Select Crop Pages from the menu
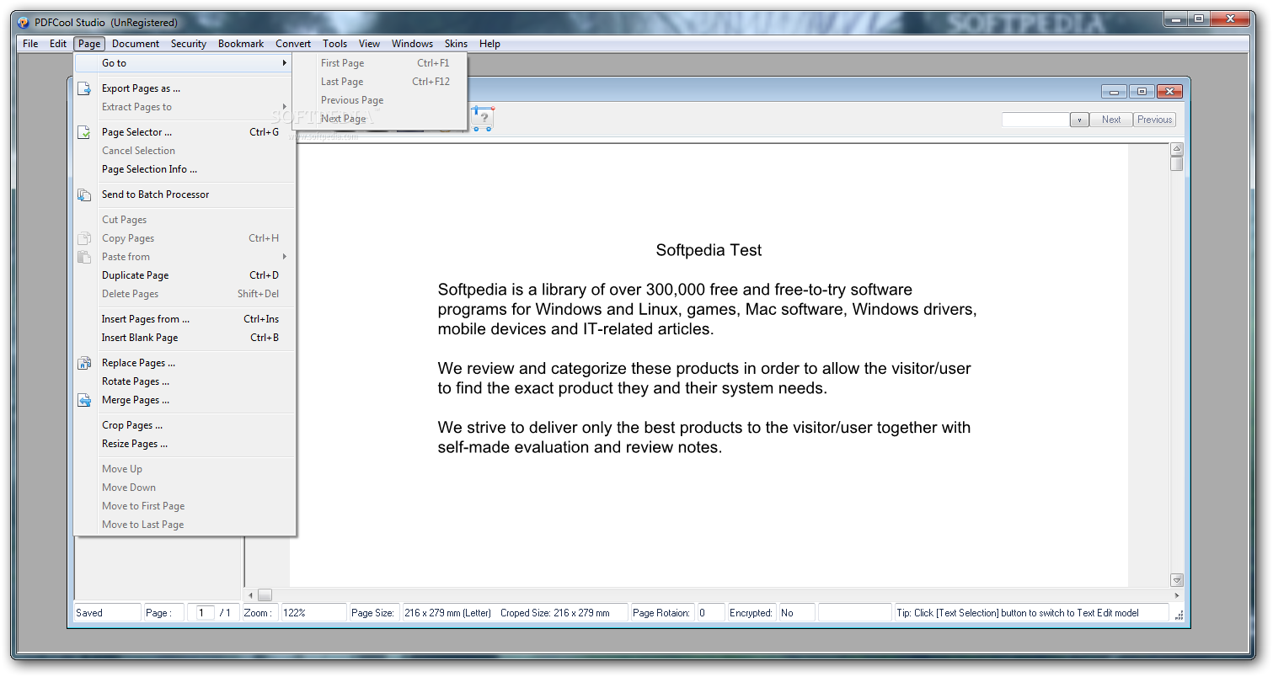Viewport: 1273px width, 677px height. (x=185, y=425)
